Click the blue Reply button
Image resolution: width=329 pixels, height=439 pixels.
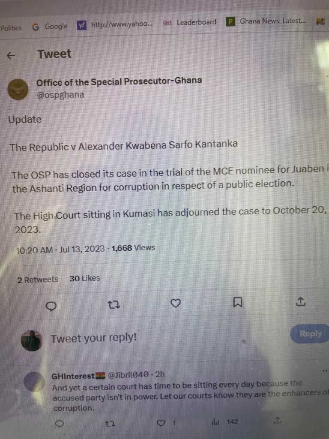tap(310, 334)
